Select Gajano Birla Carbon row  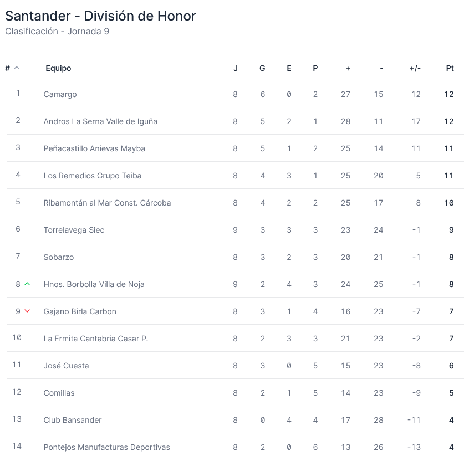80,311
